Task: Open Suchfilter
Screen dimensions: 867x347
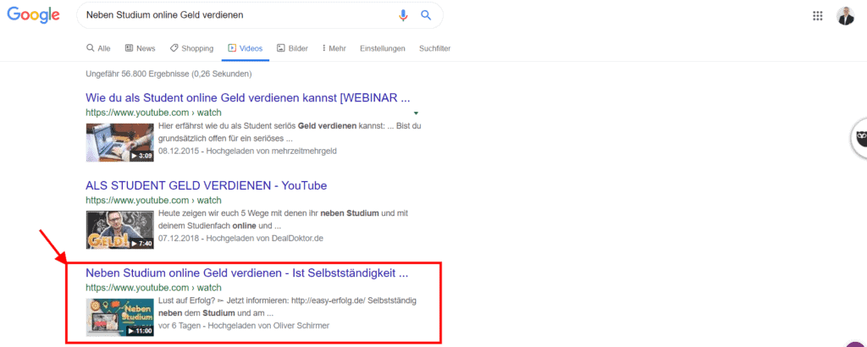Action: pyautogui.click(x=434, y=48)
